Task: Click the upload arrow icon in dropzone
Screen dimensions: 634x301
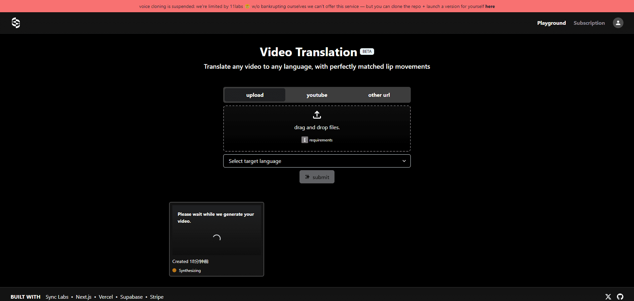Action: click(317, 115)
